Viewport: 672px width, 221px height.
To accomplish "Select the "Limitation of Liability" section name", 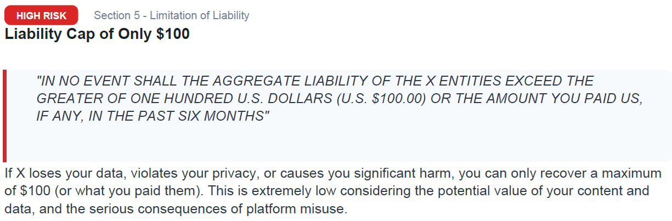I will pyautogui.click(x=200, y=15).
